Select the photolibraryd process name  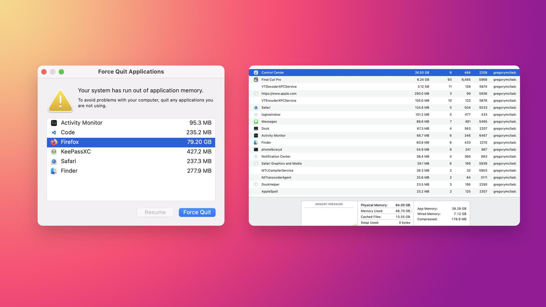point(272,149)
